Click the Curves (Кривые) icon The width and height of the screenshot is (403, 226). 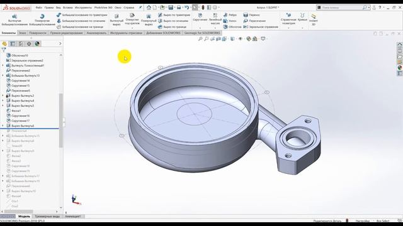coord(302,15)
